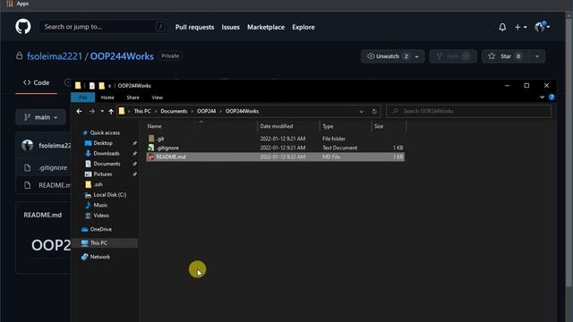Open Quick access in navigation pane
Viewport: 573px width, 322px height.
105,133
